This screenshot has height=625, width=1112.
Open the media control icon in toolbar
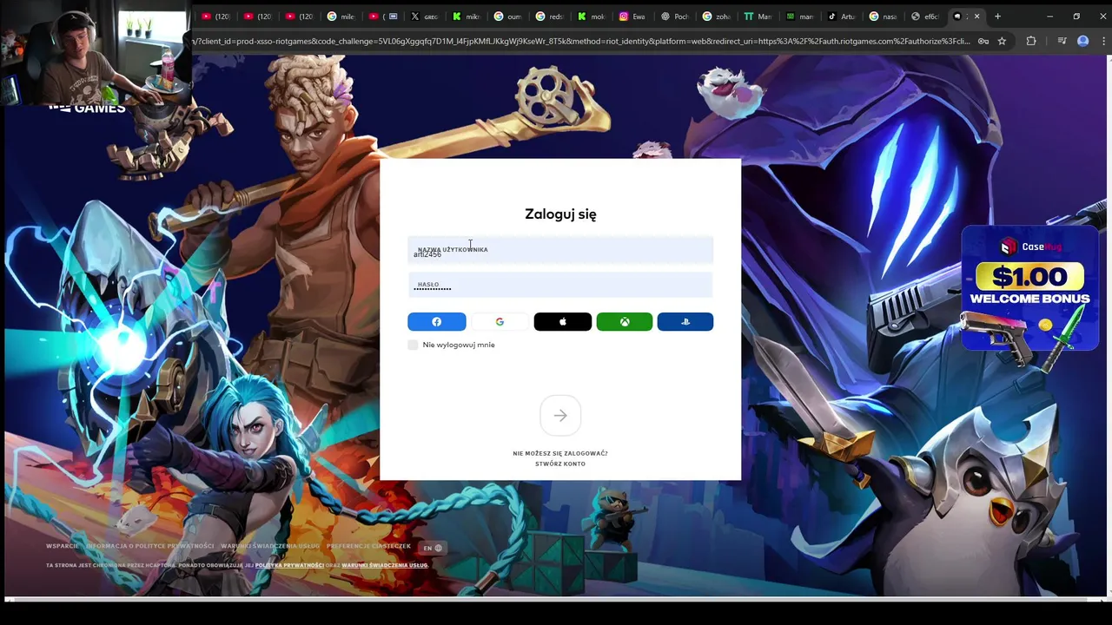[x=1062, y=41]
